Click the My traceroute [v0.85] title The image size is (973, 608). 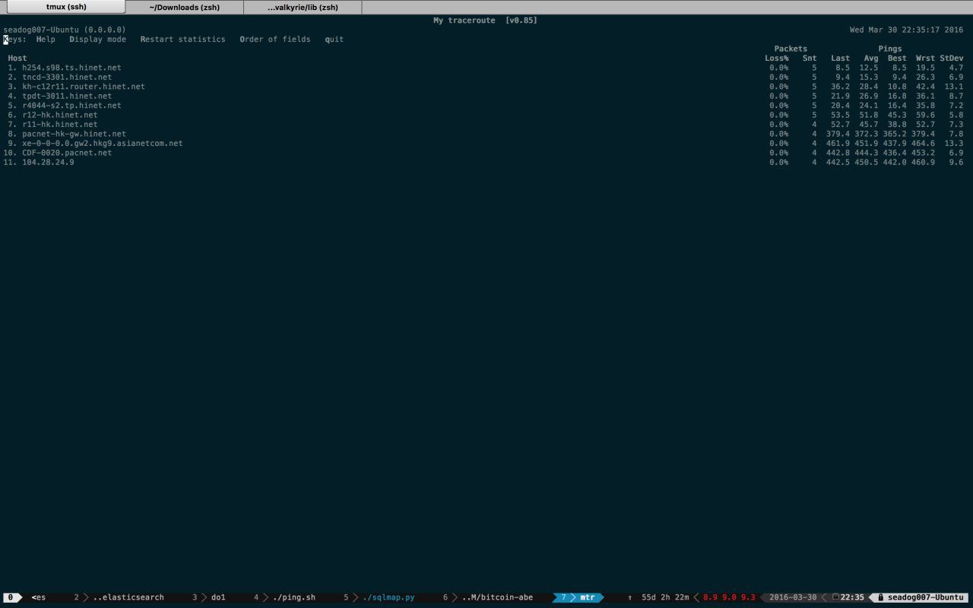click(485, 21)
